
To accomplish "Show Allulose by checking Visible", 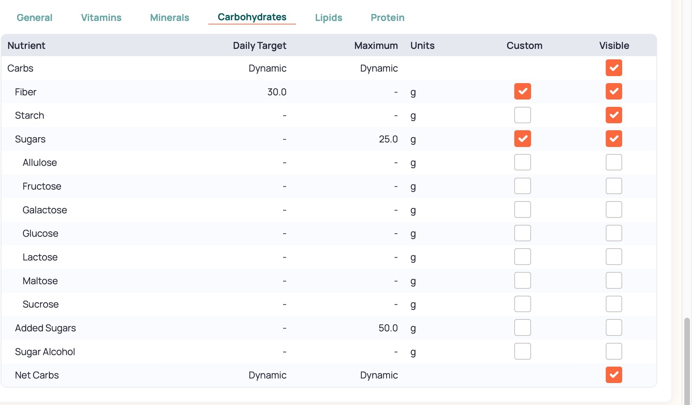I will click(x=613, y=162).
